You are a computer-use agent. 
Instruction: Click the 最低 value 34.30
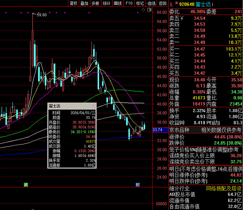pyautogui.click(x=236, y=92)
